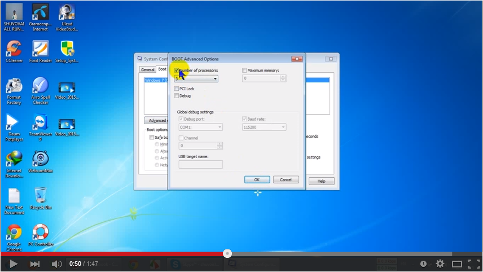Cancel the BOOT Advanced Options dialog
The image size is (483, 272).
[x=286, y=179]
